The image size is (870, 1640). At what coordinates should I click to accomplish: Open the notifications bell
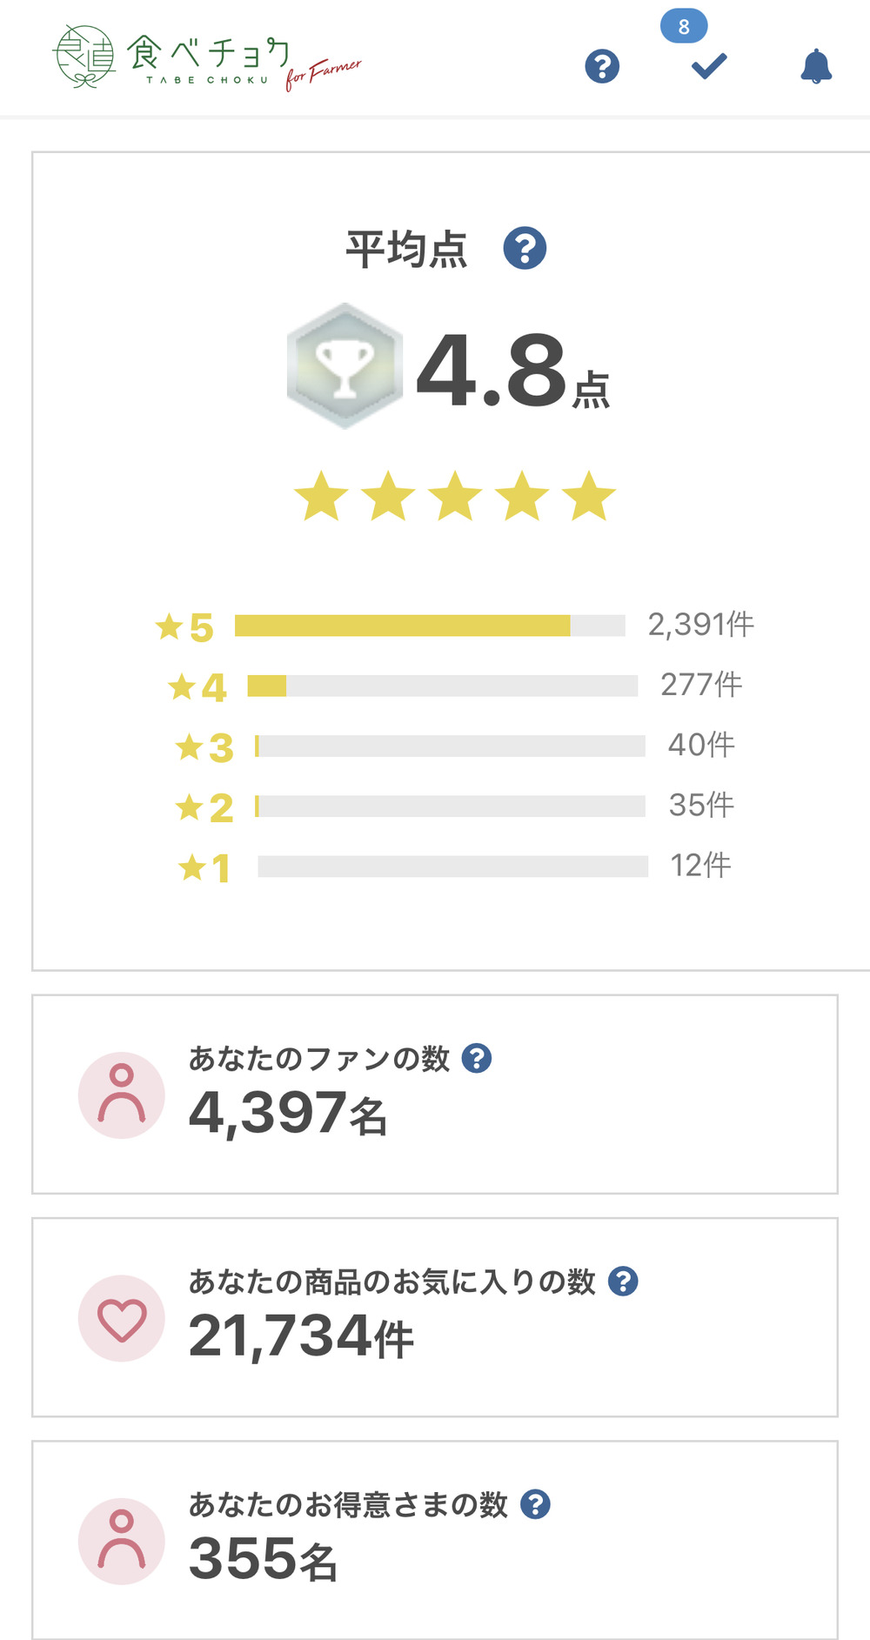point(816,66)
